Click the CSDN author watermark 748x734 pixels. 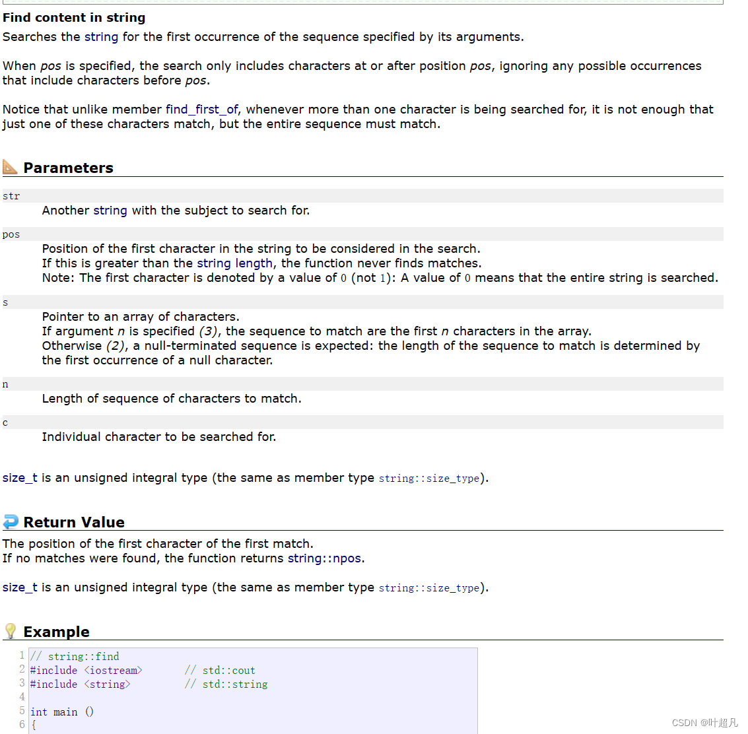click(x=704, y=723)
